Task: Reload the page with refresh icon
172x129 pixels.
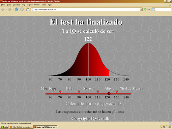Action: [x=17, y=9]
